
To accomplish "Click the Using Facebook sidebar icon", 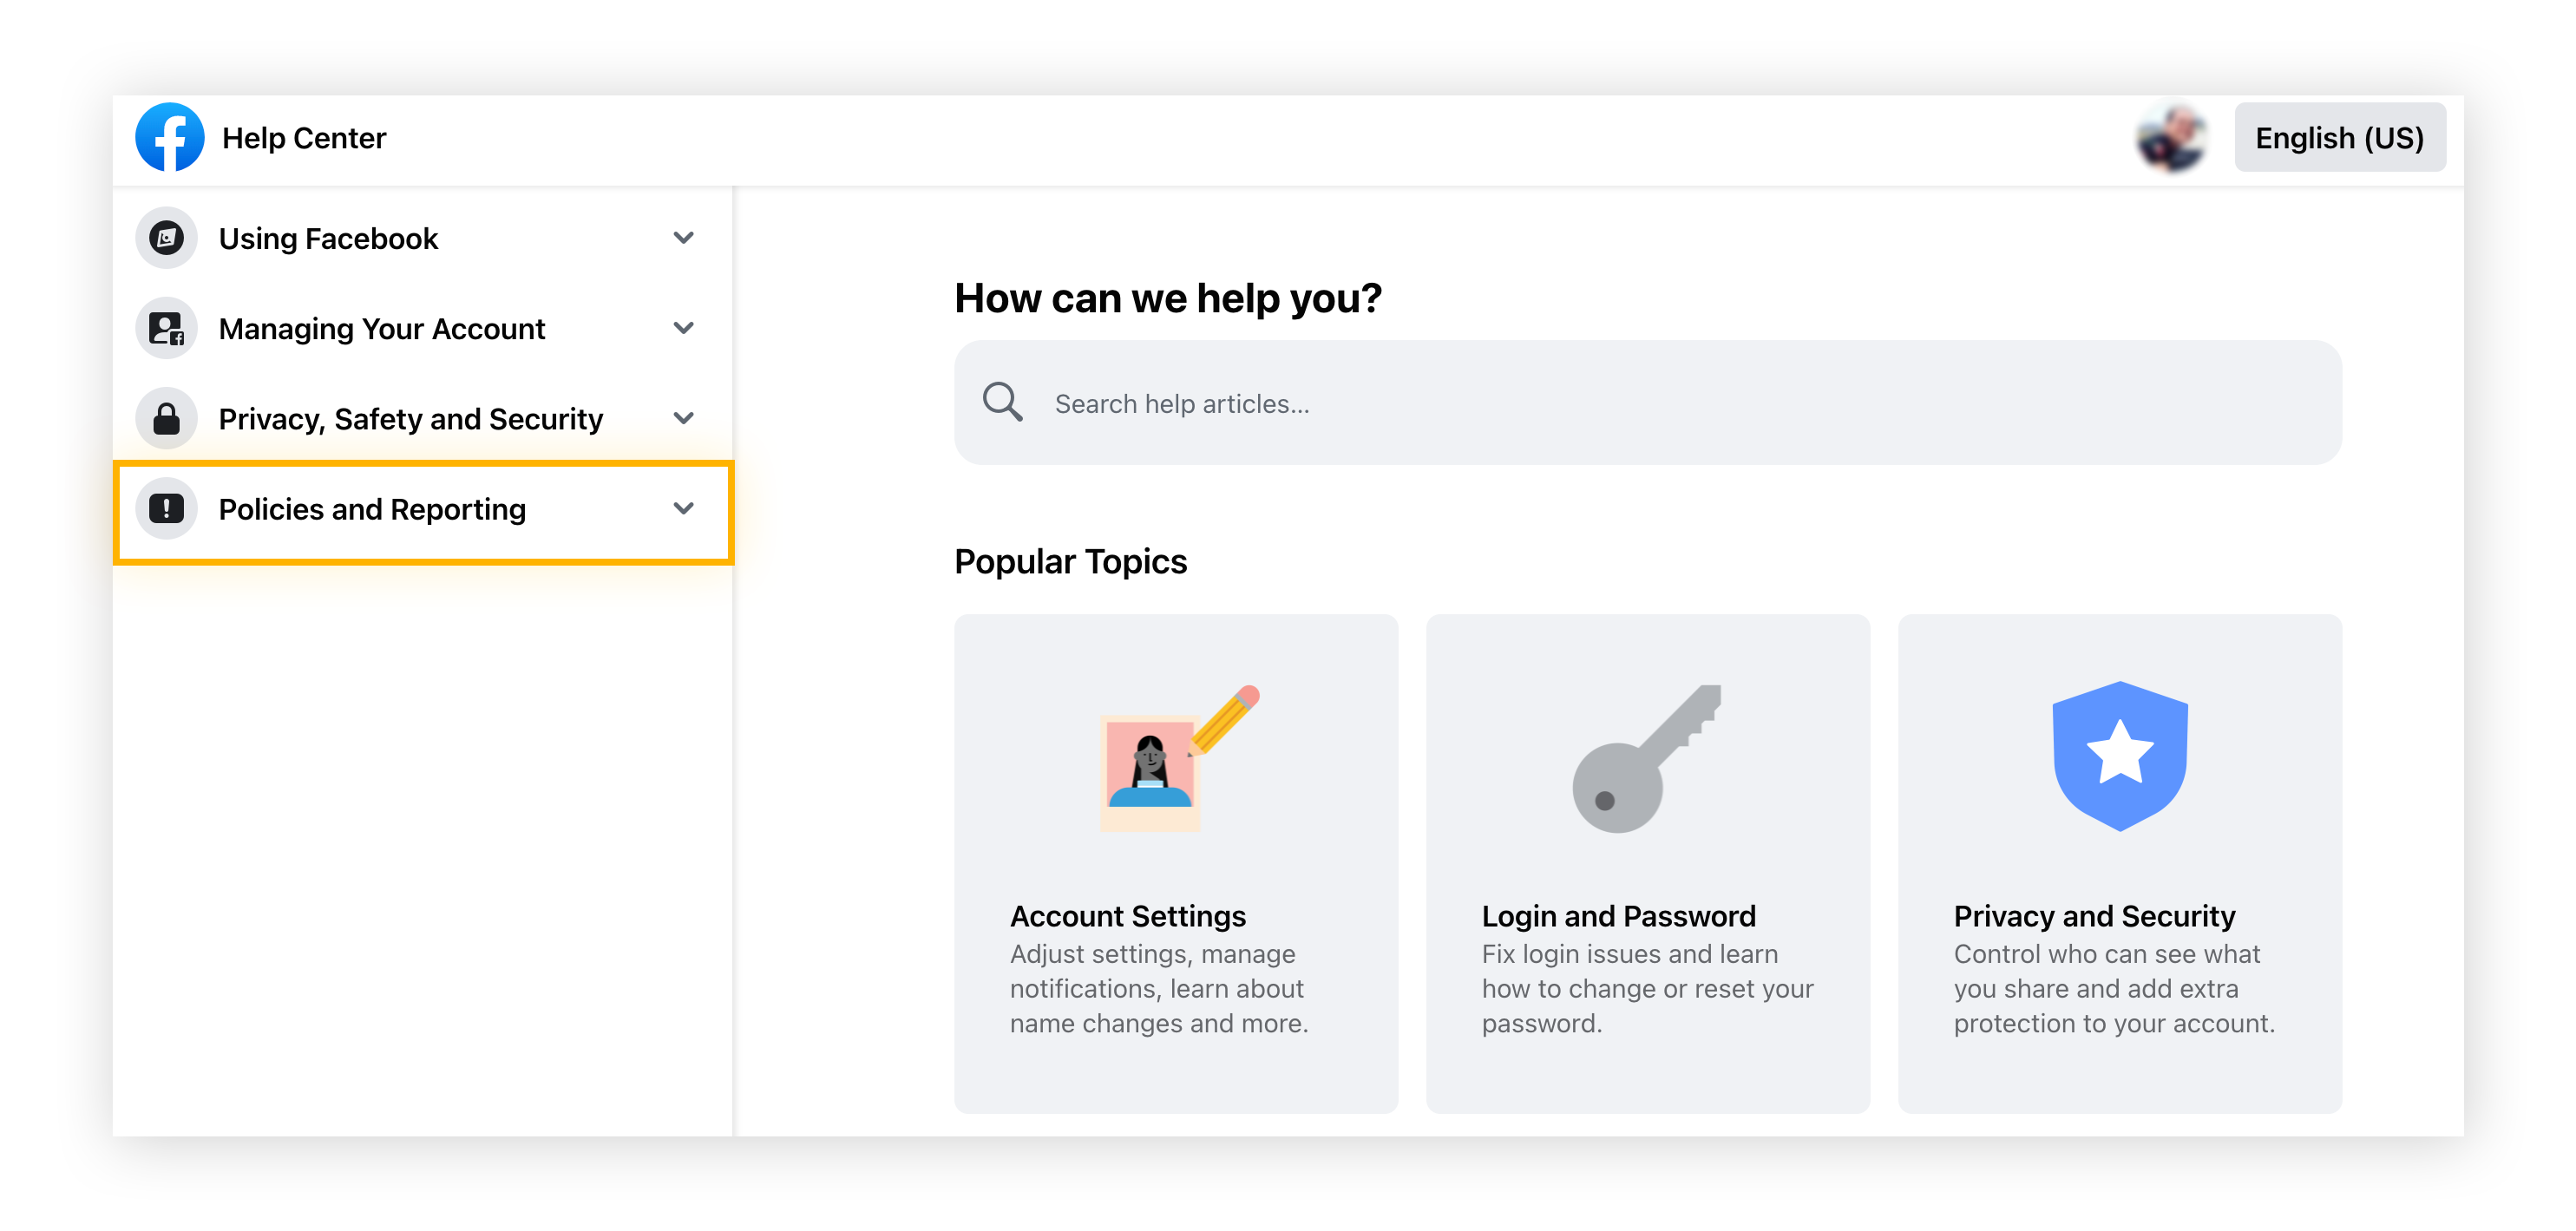I will 166,238.
